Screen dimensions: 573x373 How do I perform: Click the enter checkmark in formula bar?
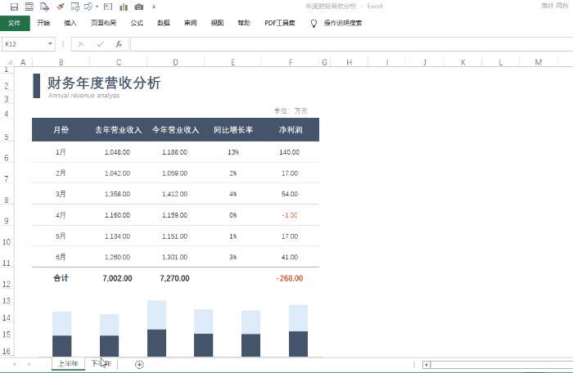tap(100, 44)
